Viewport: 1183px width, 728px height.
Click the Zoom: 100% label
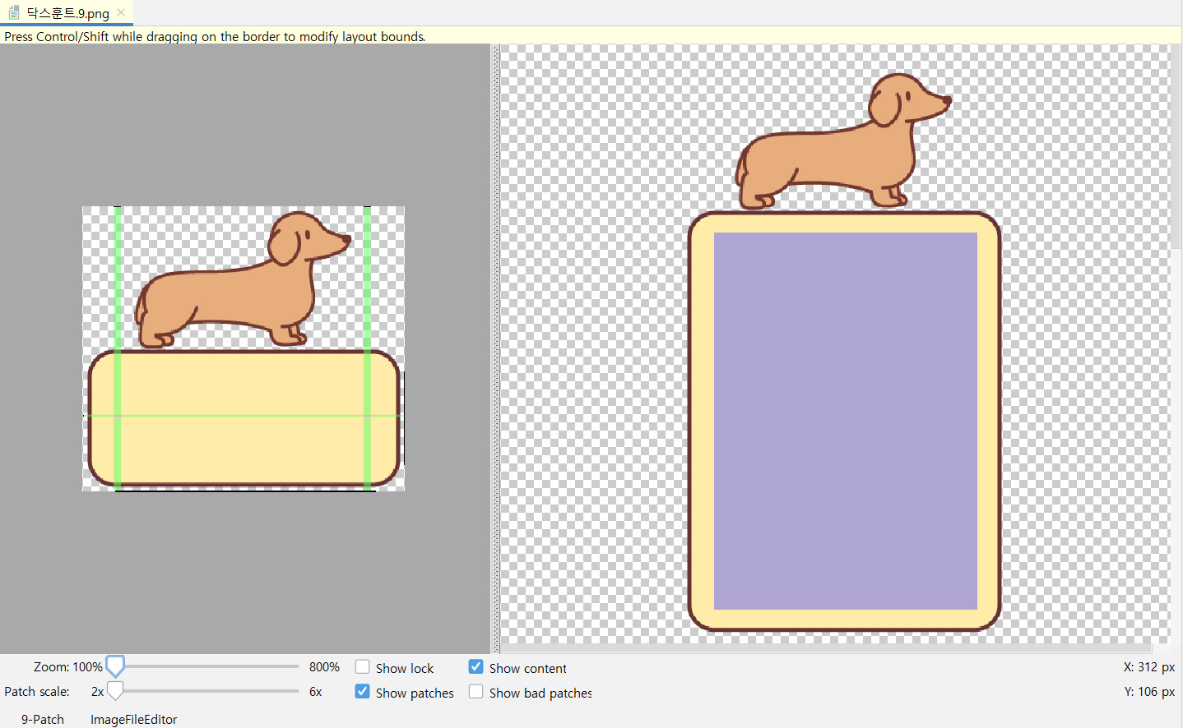(68, 667)
